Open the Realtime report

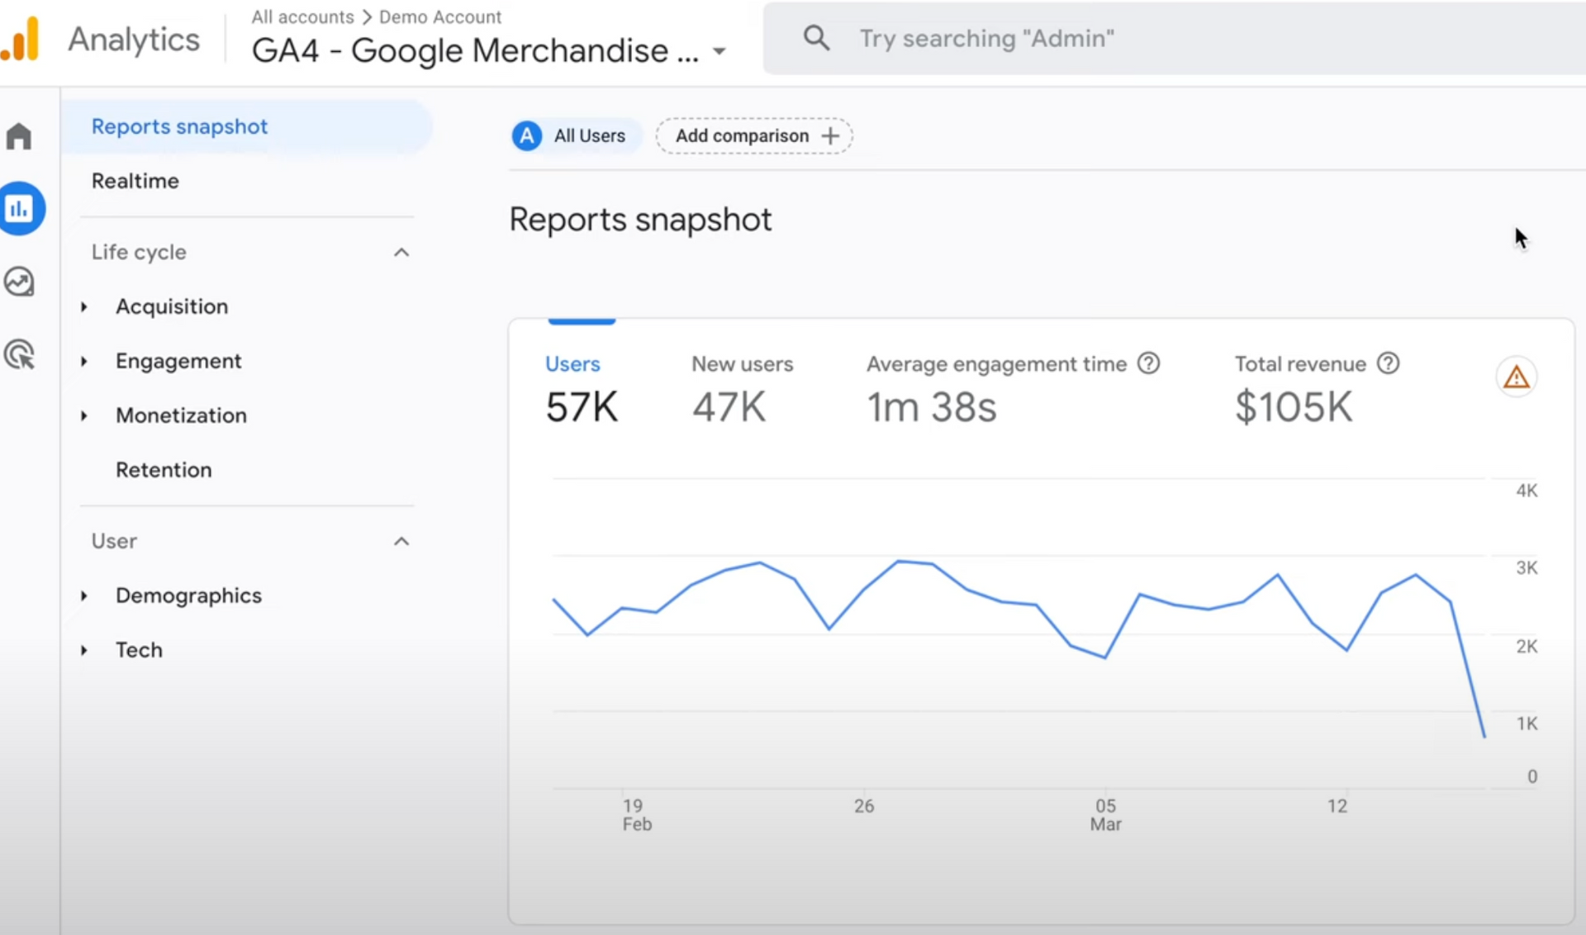click(x=135, y=181)
